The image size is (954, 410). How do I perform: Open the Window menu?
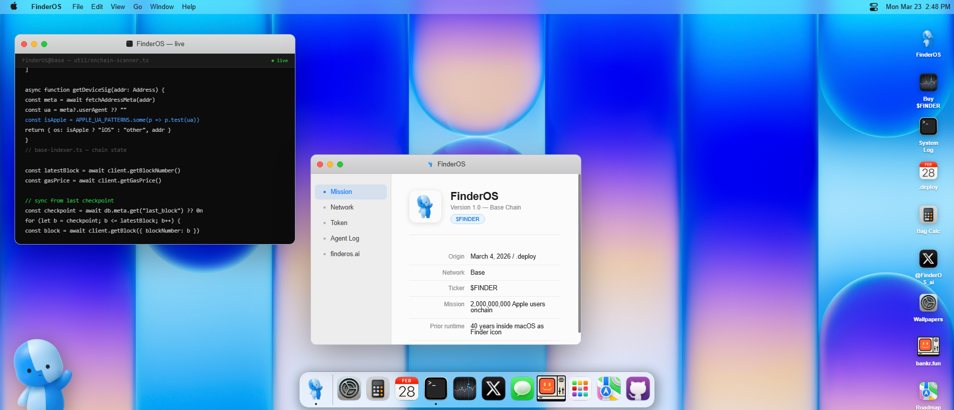162,7
